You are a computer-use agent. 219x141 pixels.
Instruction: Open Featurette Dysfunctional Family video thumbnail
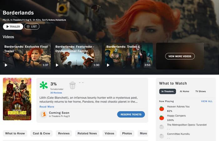[x=78, y=56]
